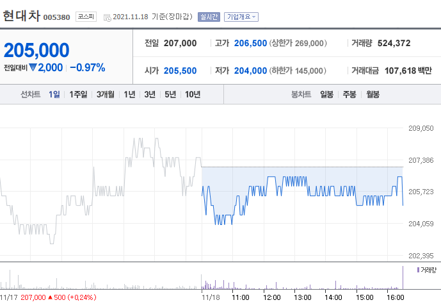Image resolution: width=441 pixels, height=307 pixels.
Task: Click the 선차트 label
Action: tap(30, 94)
